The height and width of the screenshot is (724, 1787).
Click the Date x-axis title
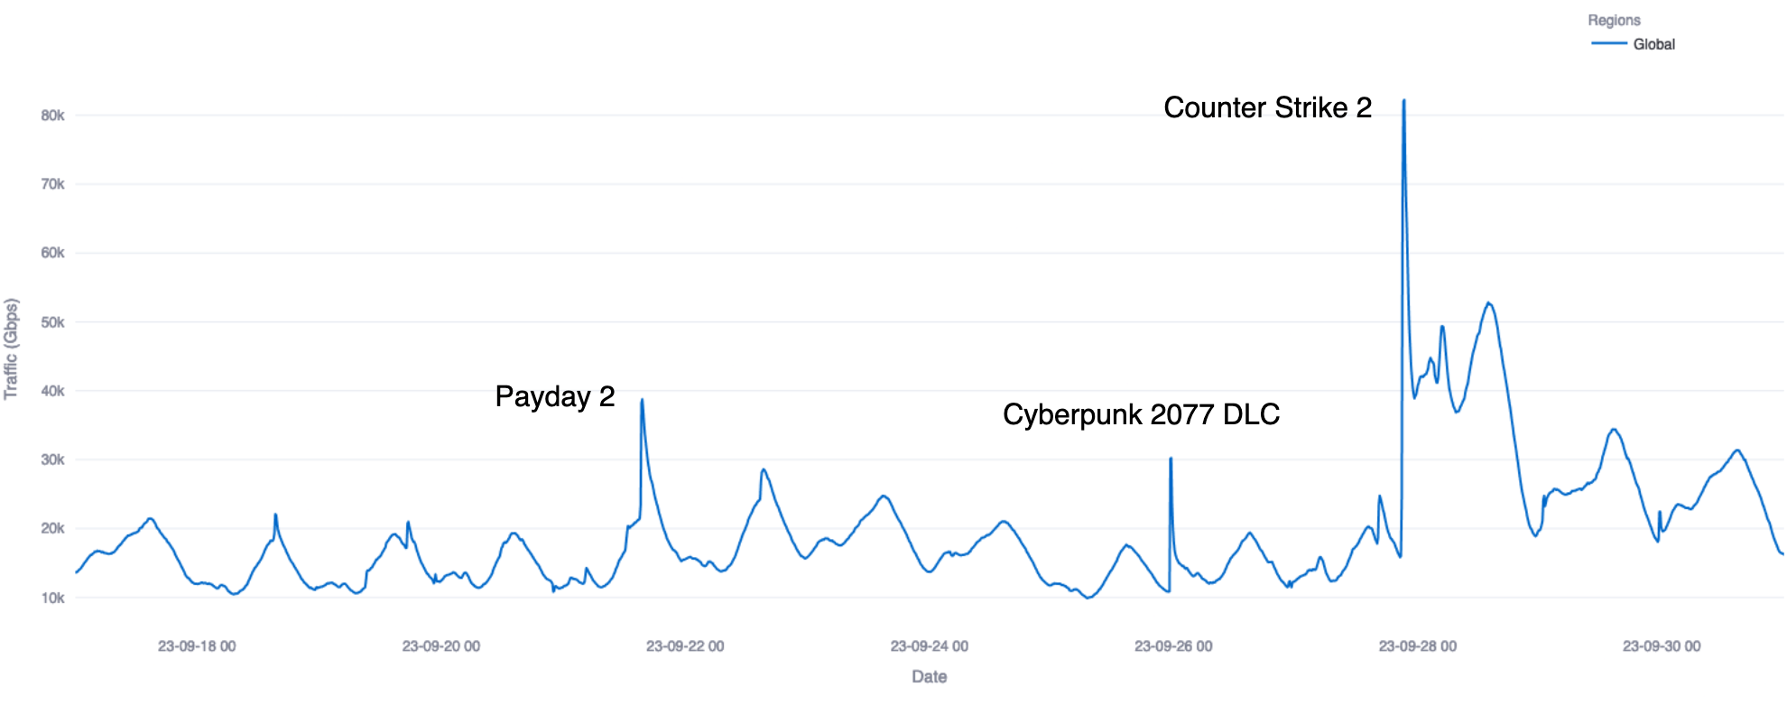point(930,677)
